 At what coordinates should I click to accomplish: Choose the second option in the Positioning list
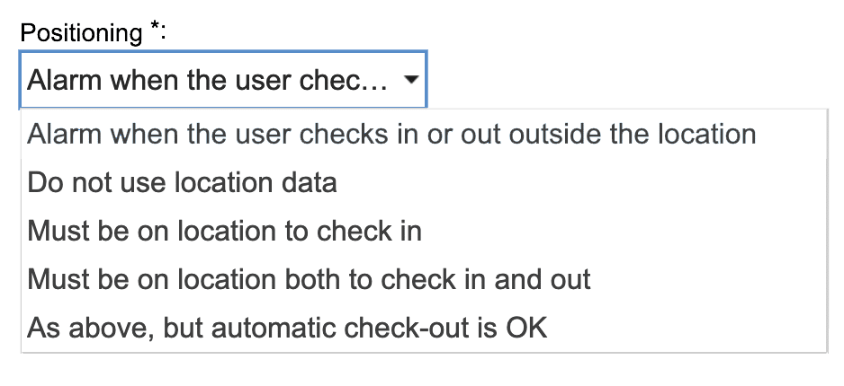tap(183, 183)
